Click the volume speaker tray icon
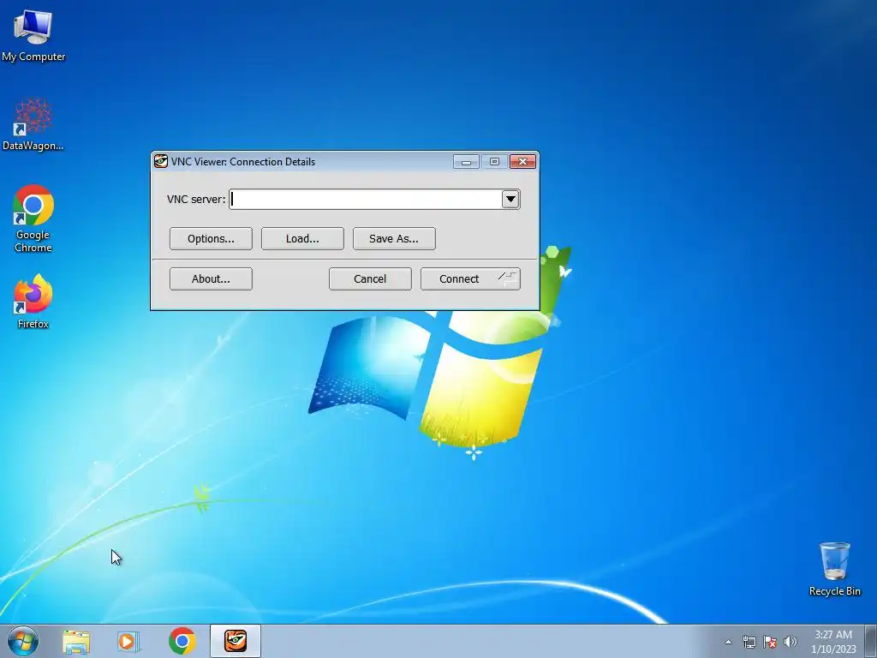The height and width of the screenshot is (658, 877). pyautogui.click(x=790, y=642)
